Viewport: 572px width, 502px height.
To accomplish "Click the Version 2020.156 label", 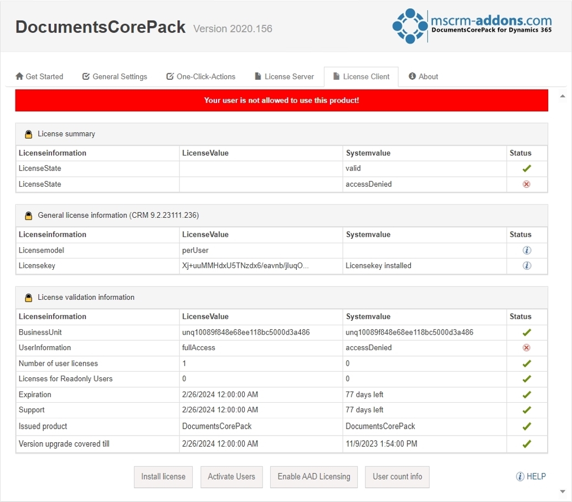I will coord(233,29).
